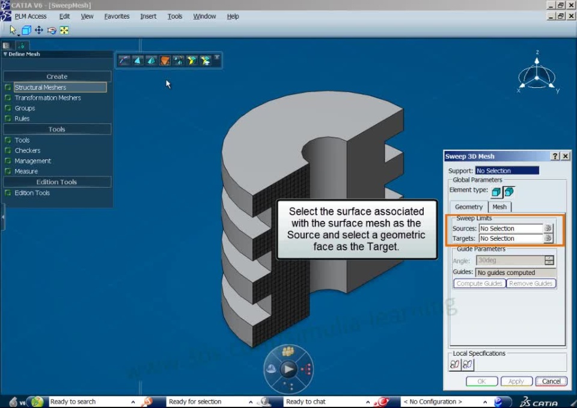This screenshot has width=577, height=408.
Task: Toggle the Rules checkbox
Action: click(8, 119)
